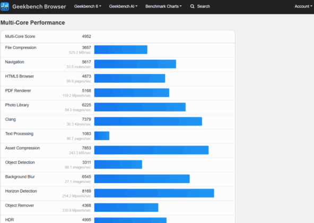Image resolution: width=314 pixels, height=223 pixels.
Task: Open the Account menu
Action: click(x=303, y=6)
